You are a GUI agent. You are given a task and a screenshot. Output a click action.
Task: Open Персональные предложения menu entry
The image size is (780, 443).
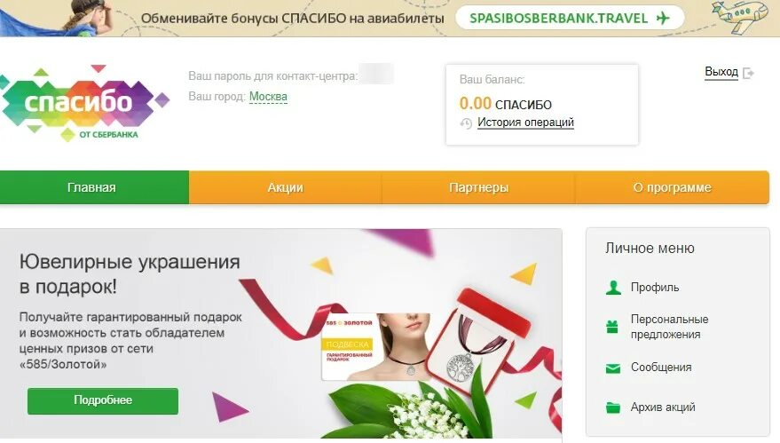(x=670, y=327)
